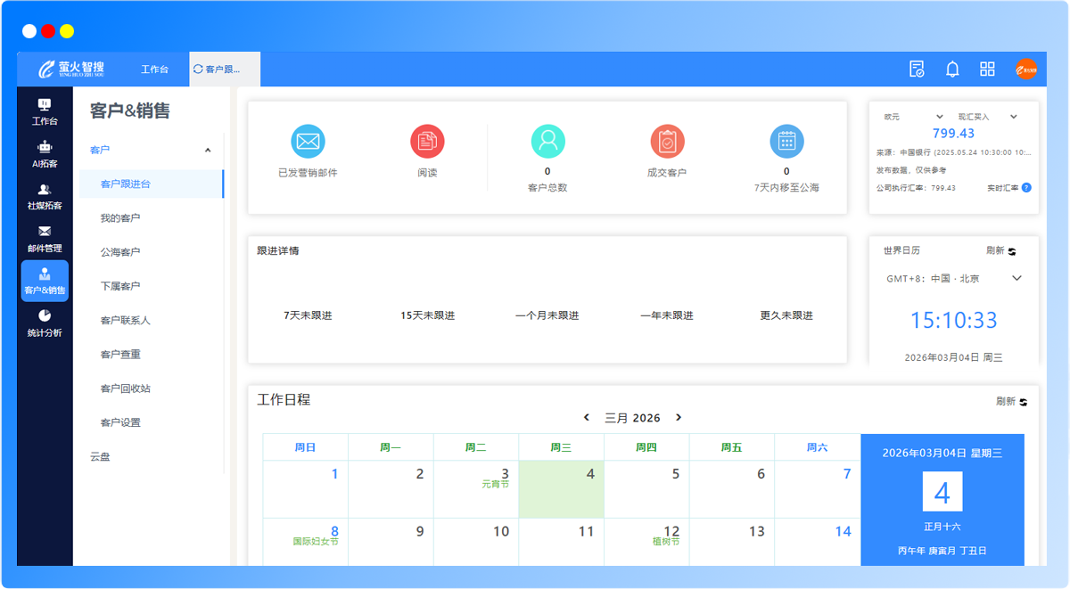
Task: Click the notification bell icon
Action: [x=952, y=70]
